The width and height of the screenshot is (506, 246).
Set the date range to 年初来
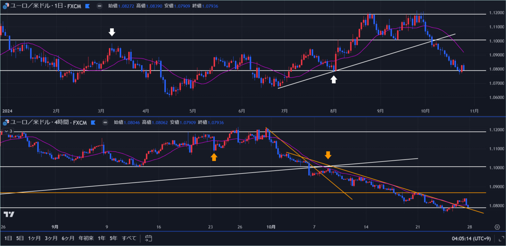(86, 238)
